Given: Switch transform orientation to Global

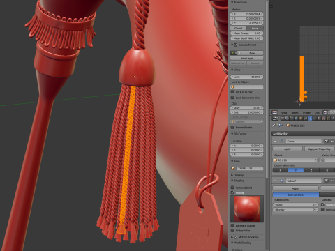Looking at the screenshot, I should (x=239, y=28).
